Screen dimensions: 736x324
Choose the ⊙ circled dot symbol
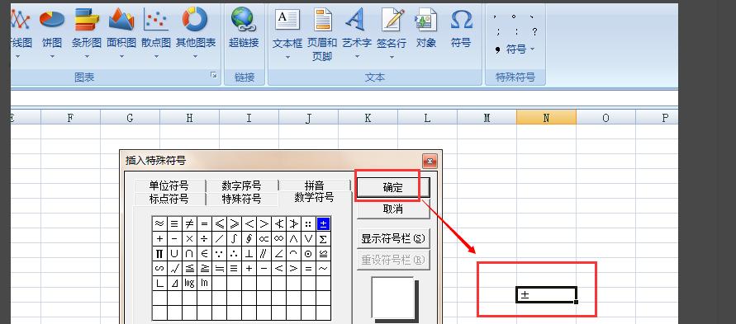point(308,253)
